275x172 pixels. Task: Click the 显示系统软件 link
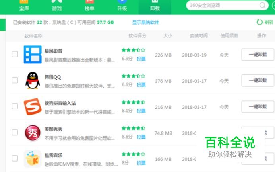145,22
